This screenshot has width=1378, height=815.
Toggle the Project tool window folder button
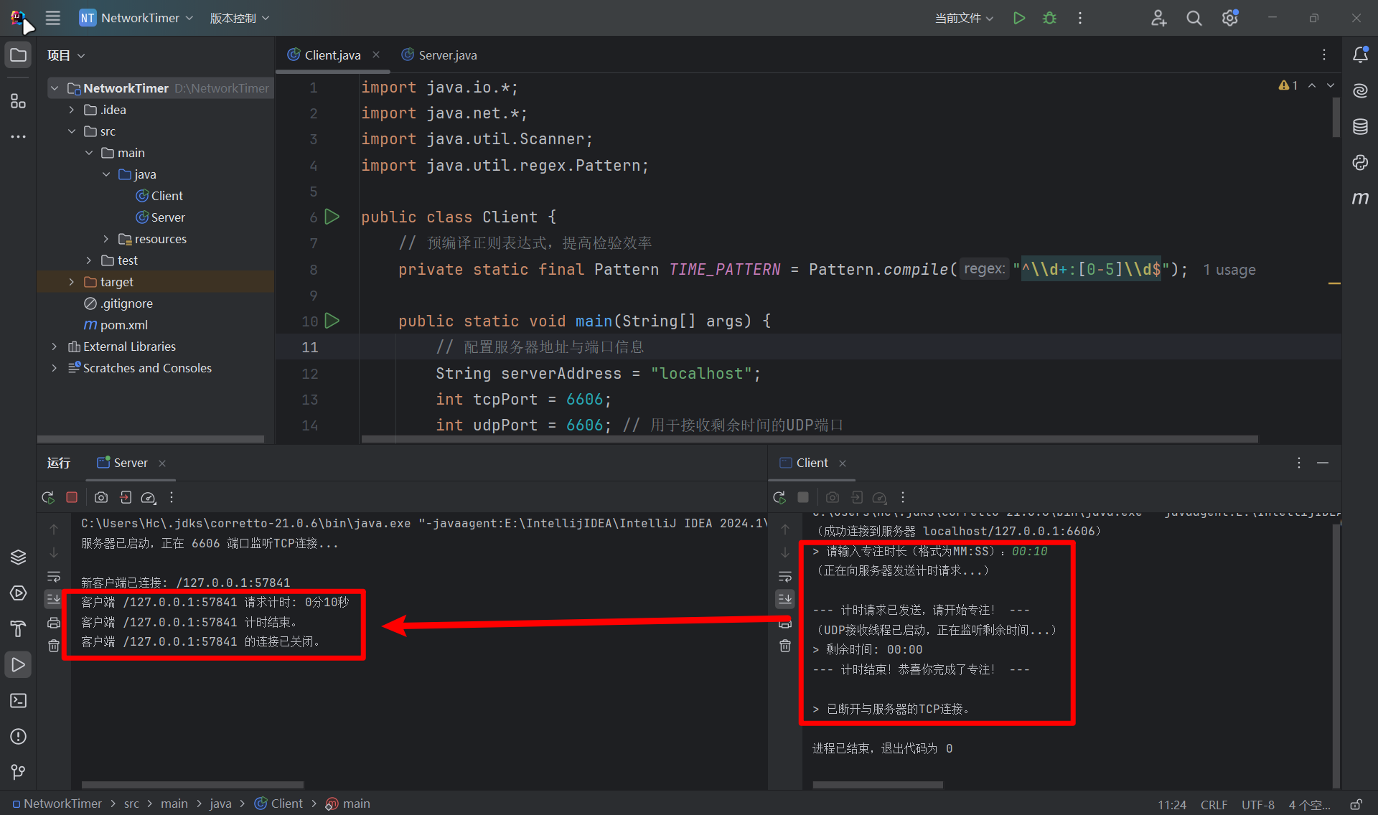point(18,55)
